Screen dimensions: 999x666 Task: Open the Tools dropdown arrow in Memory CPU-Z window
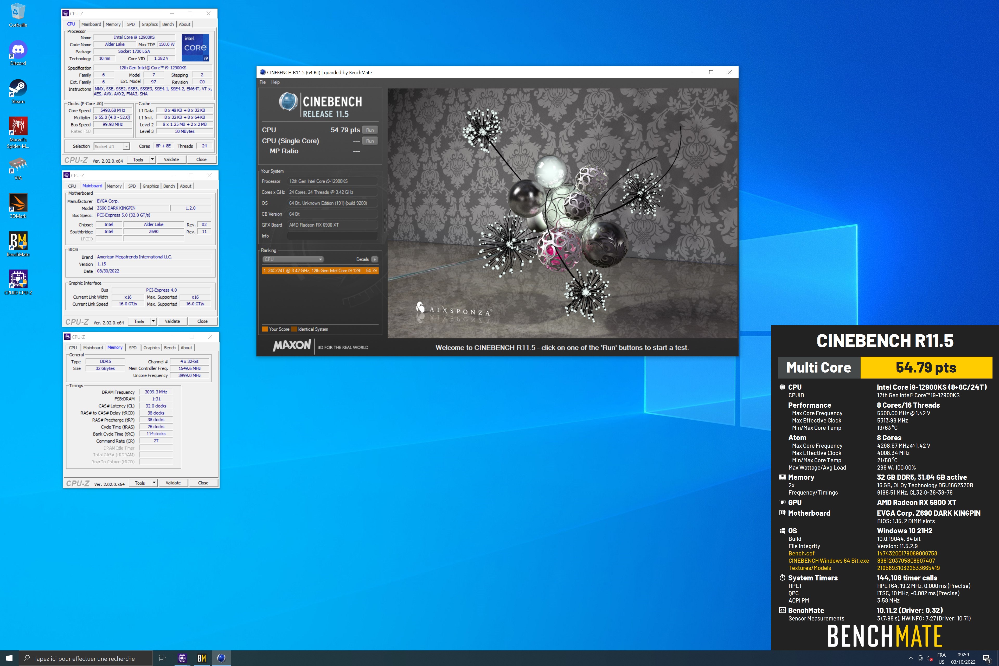154,483
